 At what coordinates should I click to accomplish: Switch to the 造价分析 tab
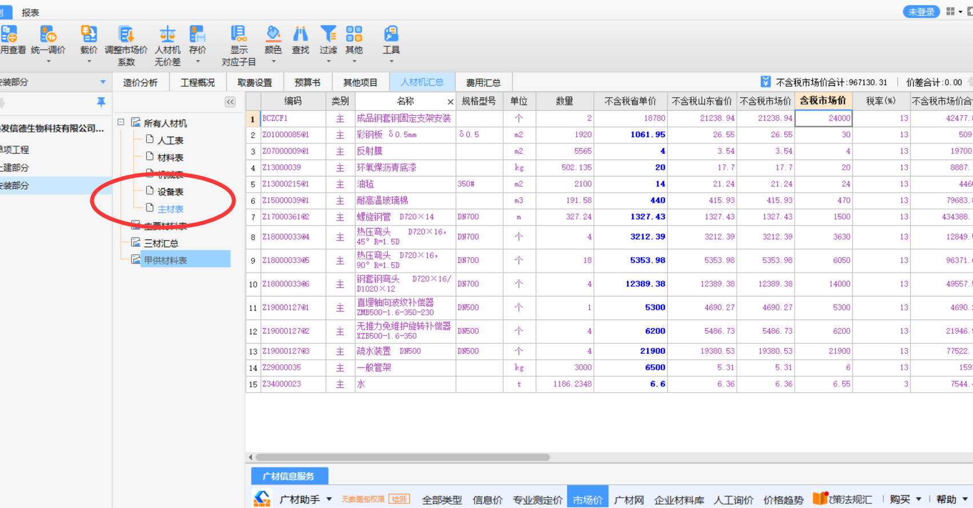140,82
